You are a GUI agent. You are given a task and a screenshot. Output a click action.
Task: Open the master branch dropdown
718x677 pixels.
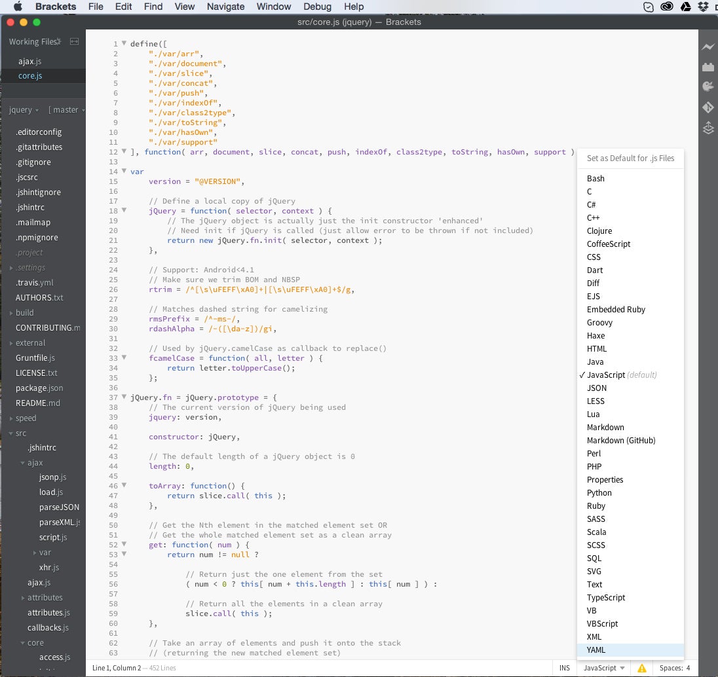coord(66,110)
